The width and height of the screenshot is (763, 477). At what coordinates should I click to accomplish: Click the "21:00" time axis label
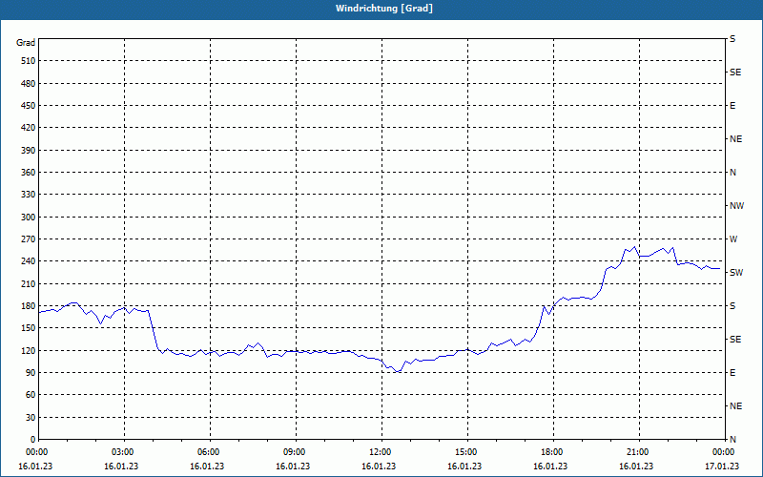(x=639, y=452)
